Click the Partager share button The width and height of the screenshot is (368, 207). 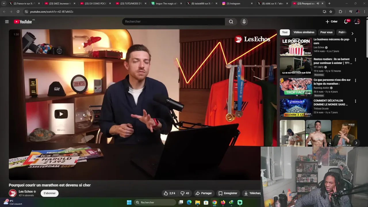click(204, 193)
